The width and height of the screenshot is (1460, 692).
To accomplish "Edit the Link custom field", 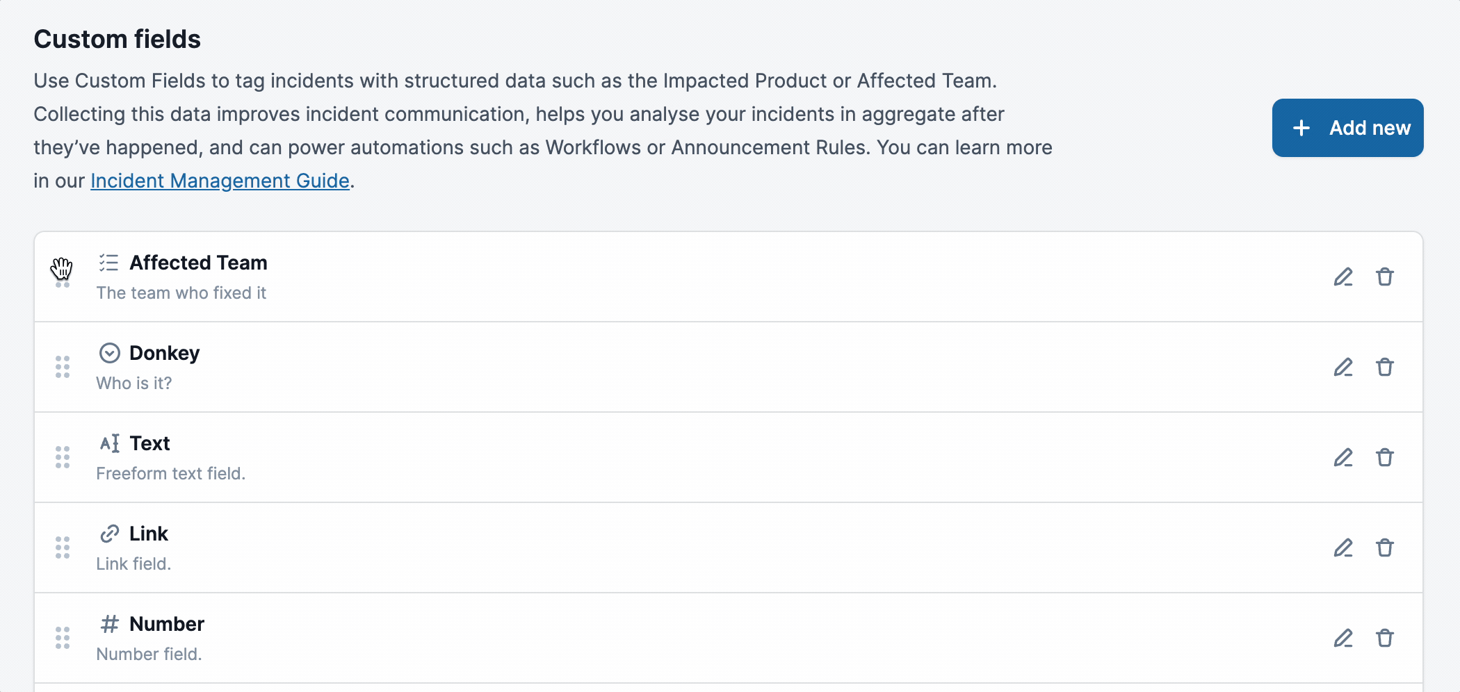I will 1343,547.
